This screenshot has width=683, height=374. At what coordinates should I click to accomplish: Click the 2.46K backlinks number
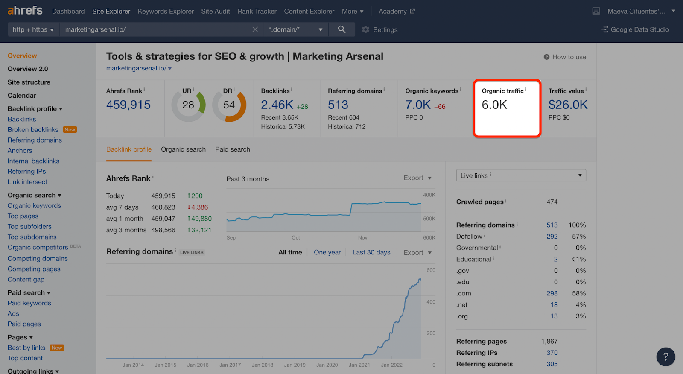point(277,105)
